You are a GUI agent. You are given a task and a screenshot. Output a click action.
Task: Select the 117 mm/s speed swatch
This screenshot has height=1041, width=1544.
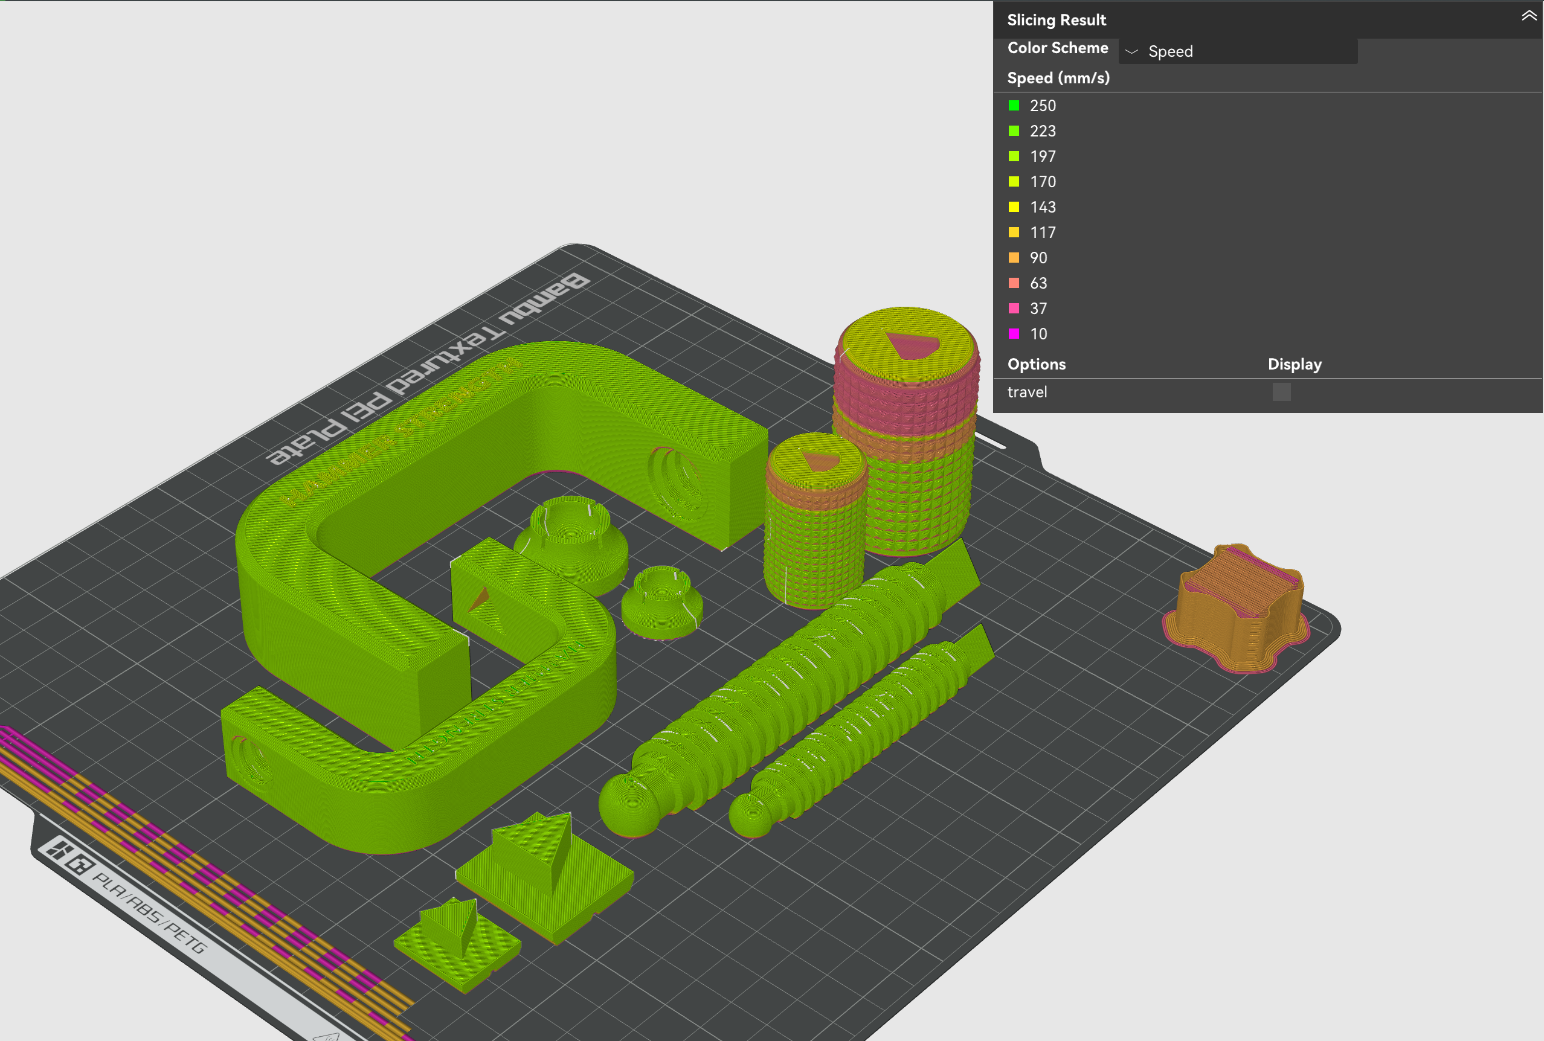click(1014, 232)
